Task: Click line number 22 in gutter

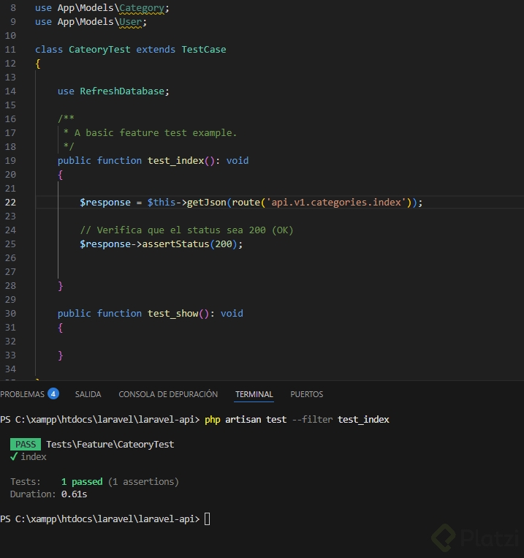Action: pos(10,202)
